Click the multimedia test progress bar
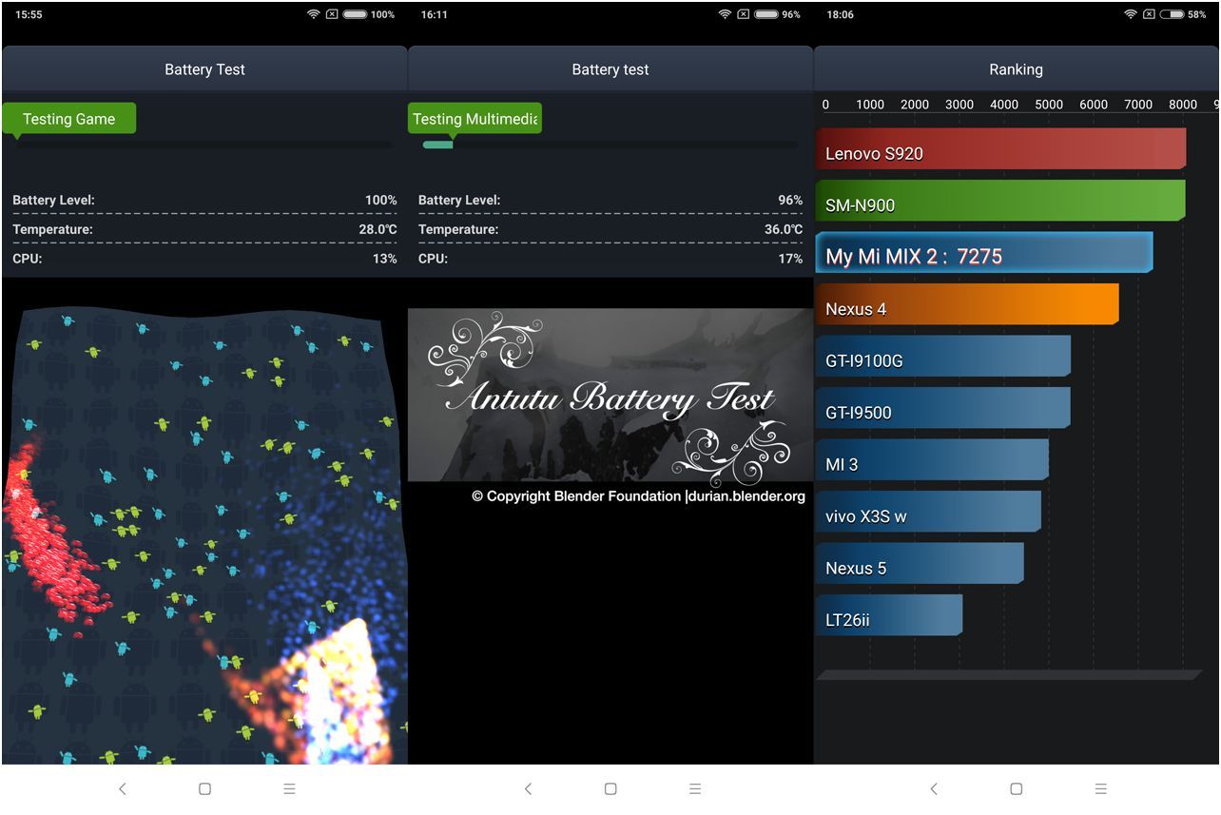This screenshot has height=815, width=1221. [x=610, y=145]
